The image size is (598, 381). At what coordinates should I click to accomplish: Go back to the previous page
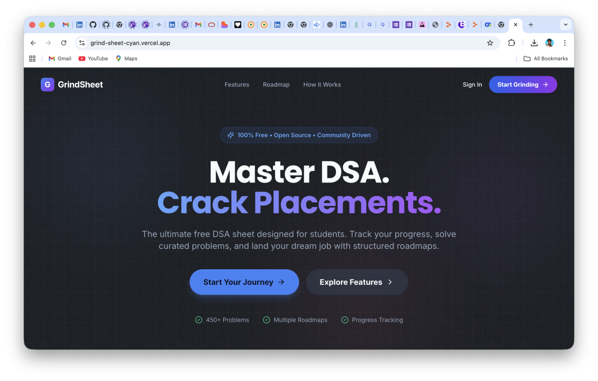coord(33,43)
